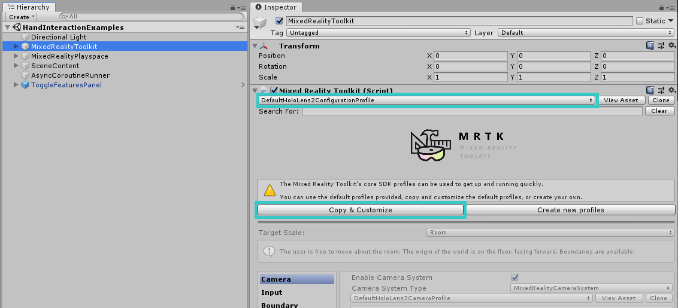Viewport: 678px width, 308px height.
Task: Open DefaultHoloLens2ConfigurationProfile dropdown
Action: (x=427, y=100)
